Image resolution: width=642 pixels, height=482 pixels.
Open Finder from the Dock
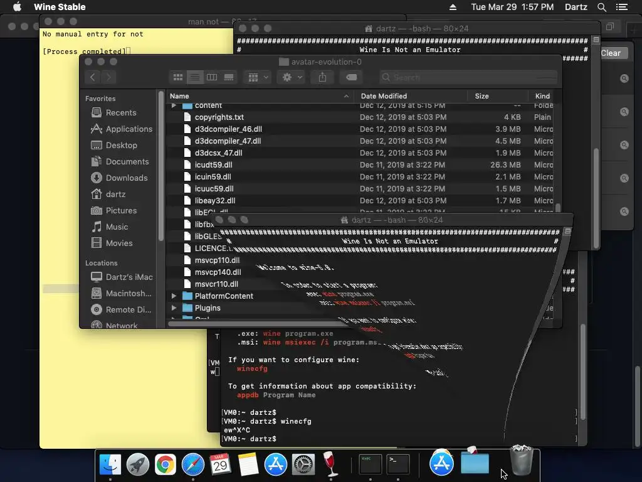pyautogui.click(x=110, y=464)
